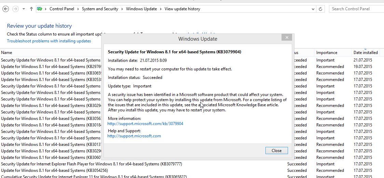Select the View update history breadcrumb

click(182, 9)
